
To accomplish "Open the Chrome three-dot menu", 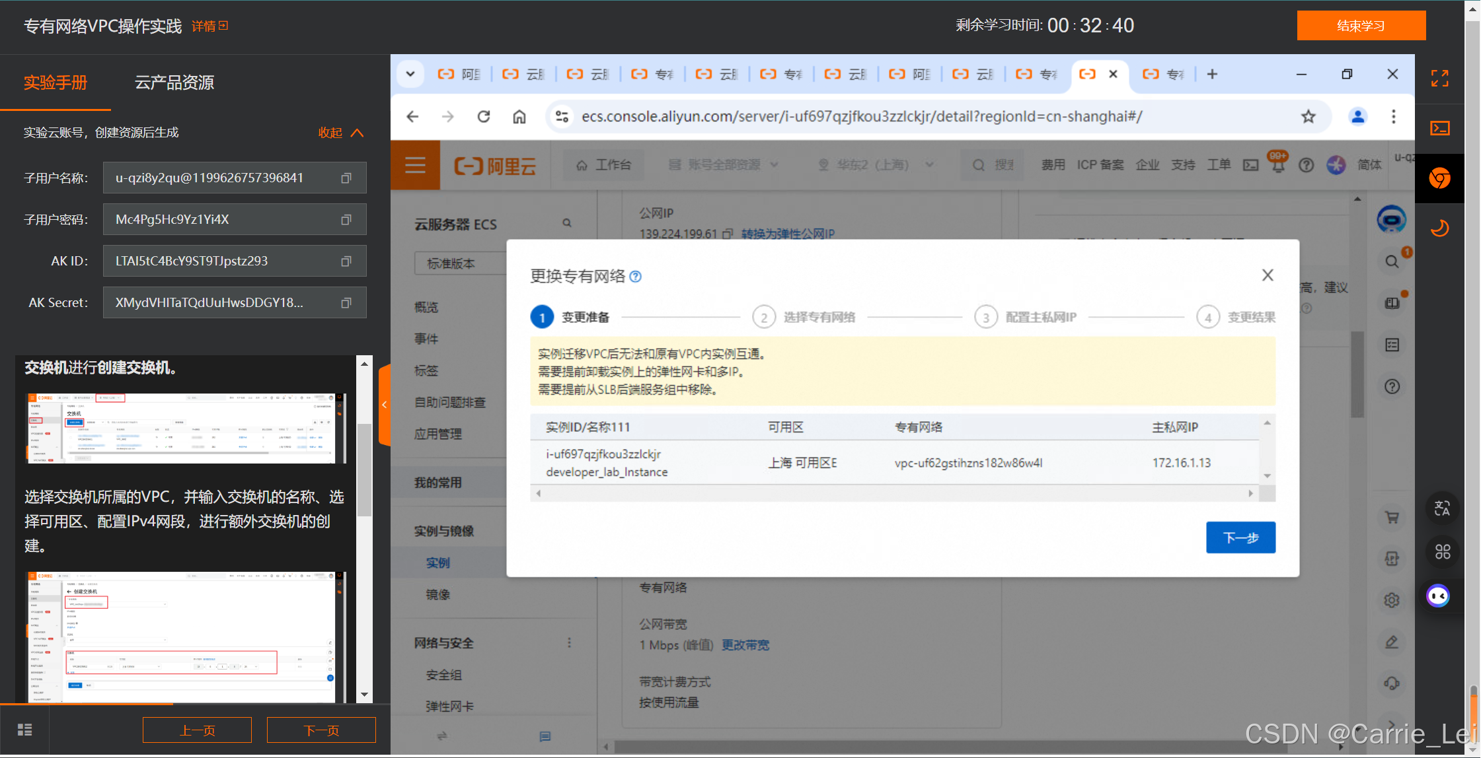I will 1394,117.
